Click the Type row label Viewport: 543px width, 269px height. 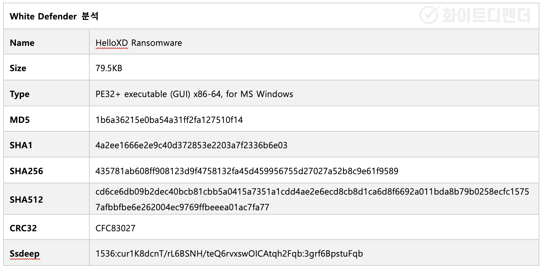pyautogui.click(x=19, y=94)
